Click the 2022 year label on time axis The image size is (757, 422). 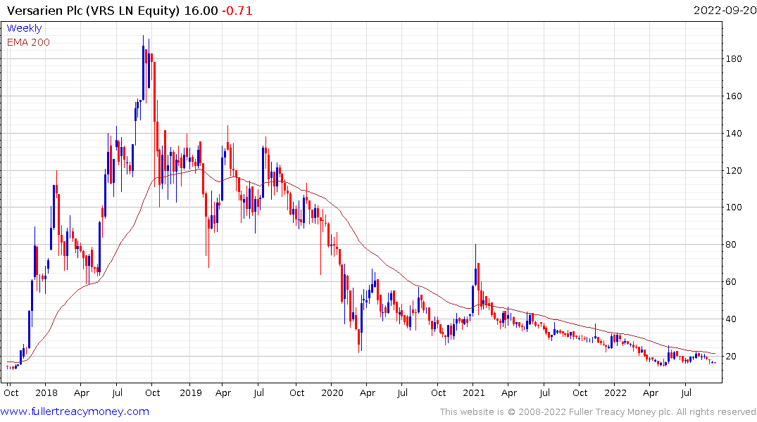tap(615, 392)
